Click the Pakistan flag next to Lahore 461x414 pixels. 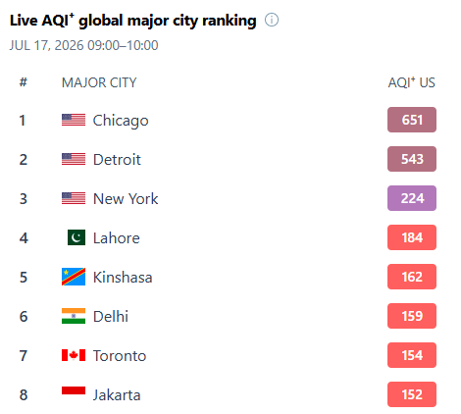[x=77, y=237]
